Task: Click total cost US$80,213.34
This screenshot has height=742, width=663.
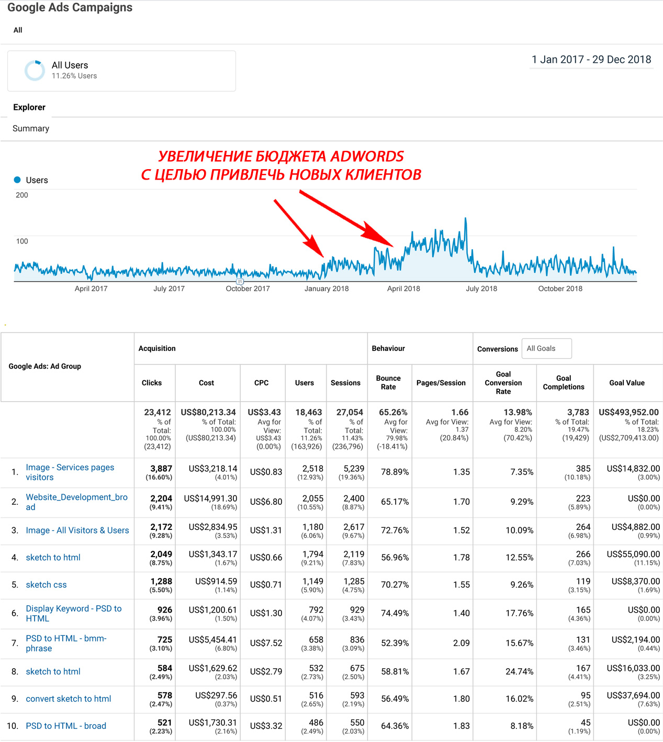Action: click(208, 412)
